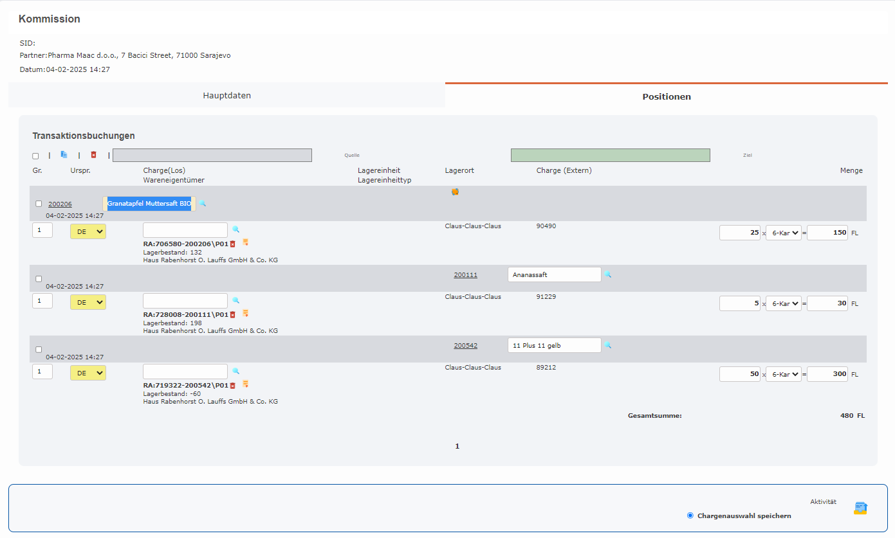Viewport: 895px width, 538px height.
Task: Expand the 6-Kar unit dropdown for quantity 25
Action: (783, 233)
